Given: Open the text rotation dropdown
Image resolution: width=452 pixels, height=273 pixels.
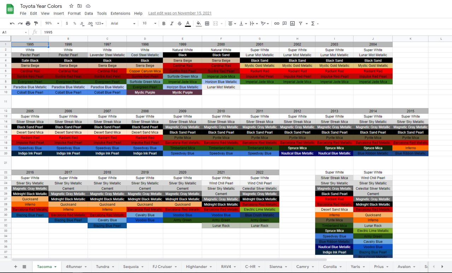Looking at the screenshot, I should coord(264,23).
